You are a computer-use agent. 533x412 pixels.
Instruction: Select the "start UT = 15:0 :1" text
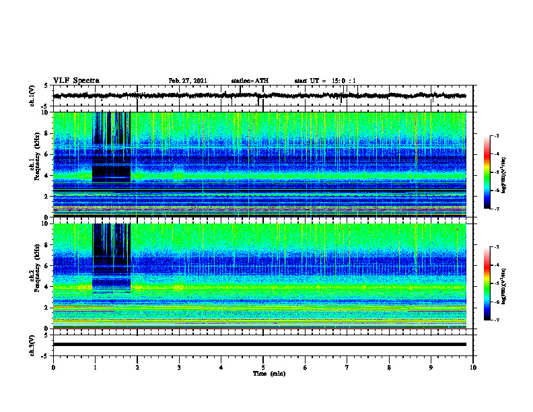pos(325,81)
